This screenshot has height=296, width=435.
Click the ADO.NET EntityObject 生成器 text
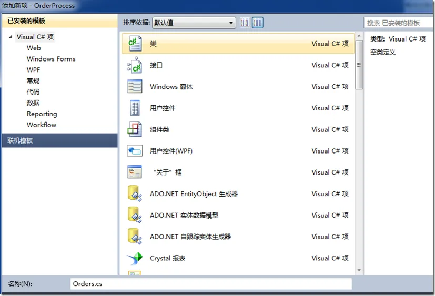click(194, 193)
